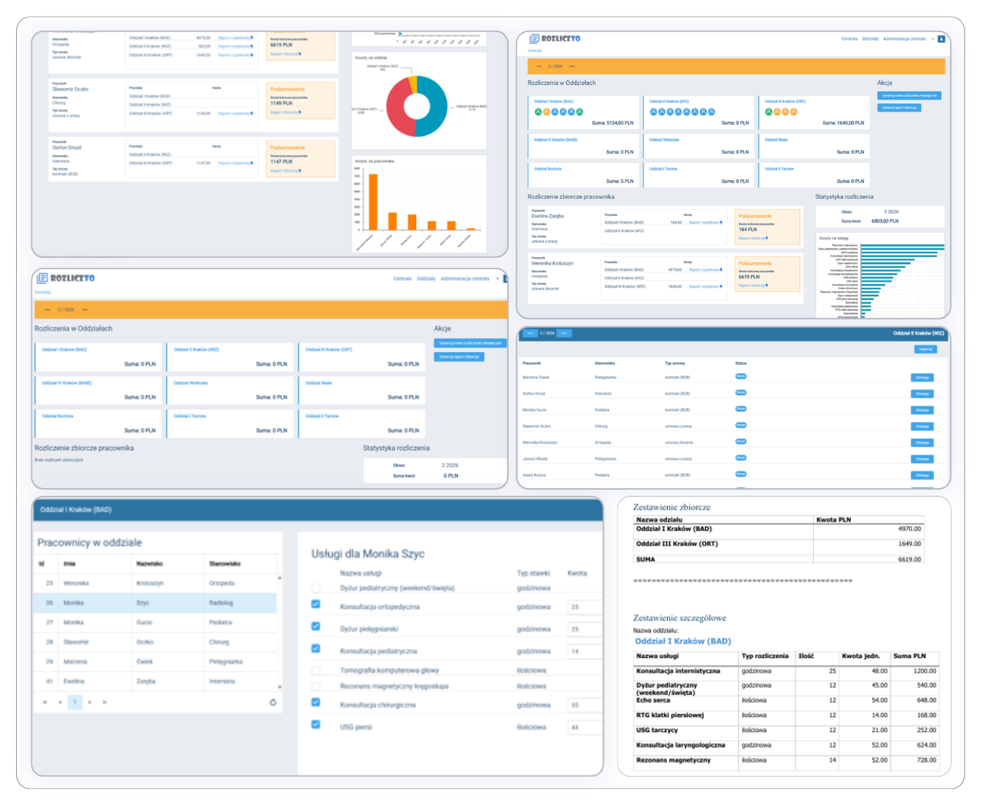Viewport: 983px width, 808px height.
Task: Refresh the Pracownicy w oddziale grid
Action: 273,702
